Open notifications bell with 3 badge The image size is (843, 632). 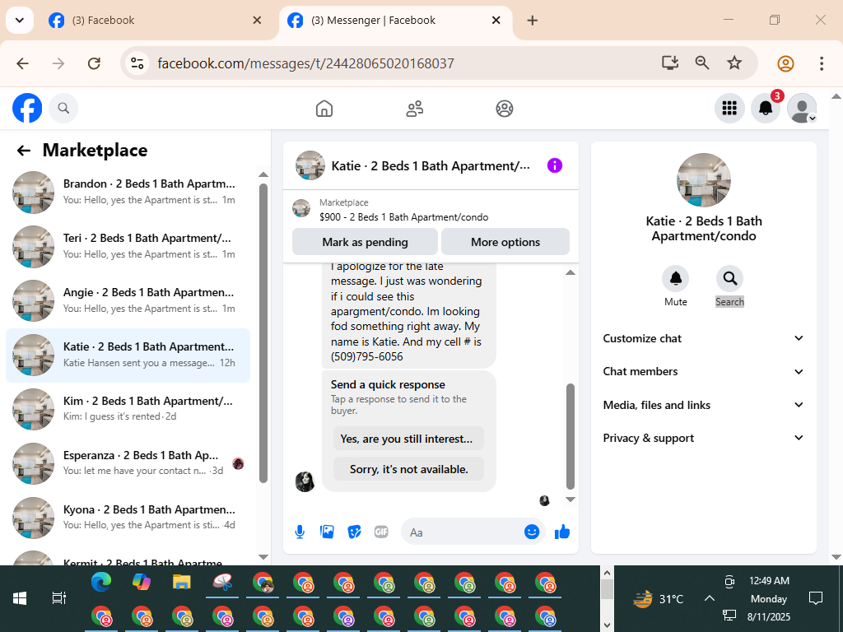tap(766, 108)
